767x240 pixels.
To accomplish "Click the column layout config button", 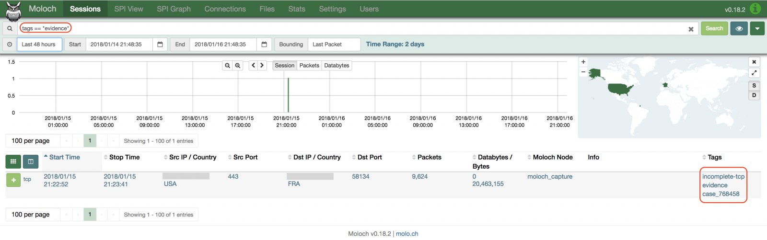I will (31, 161).
